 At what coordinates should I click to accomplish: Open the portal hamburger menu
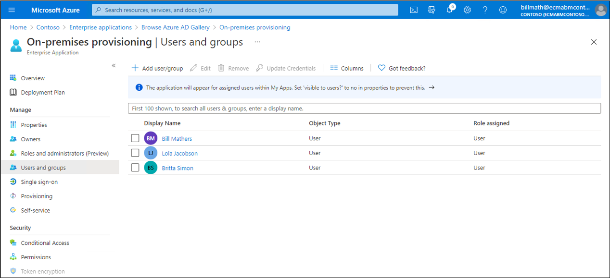coord(12,10)
